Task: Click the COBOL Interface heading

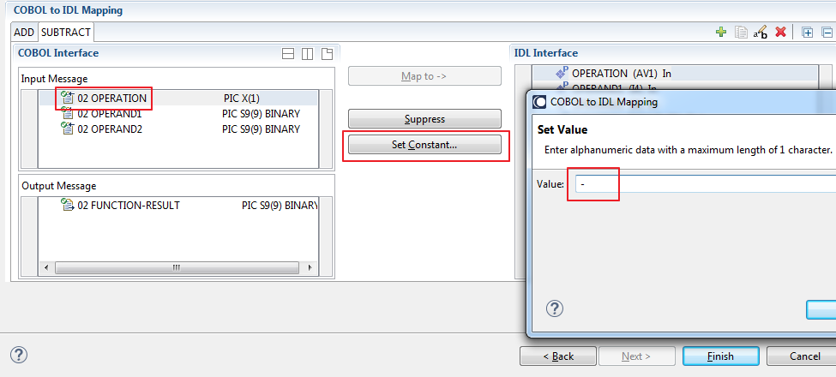Action: [x=58, y=53]
